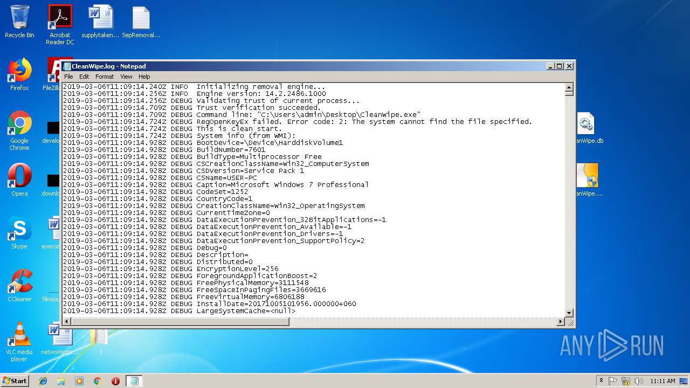
Task: Open Opera from the taskbar
Action: tap(115, 381)
